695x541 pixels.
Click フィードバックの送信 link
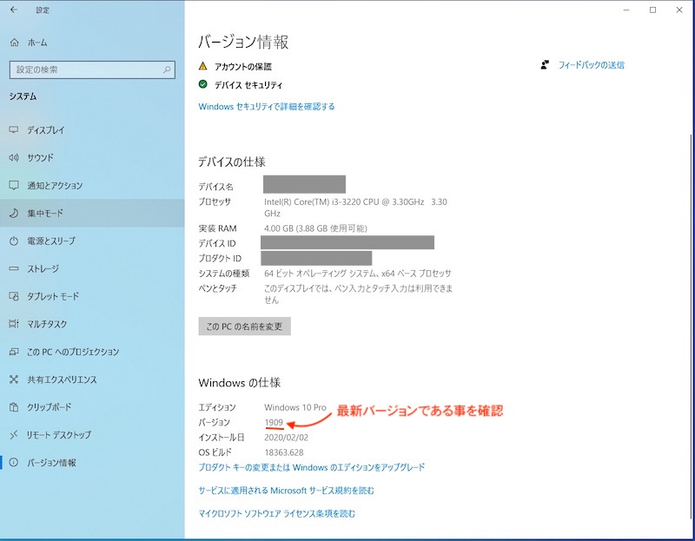[591, 65]
